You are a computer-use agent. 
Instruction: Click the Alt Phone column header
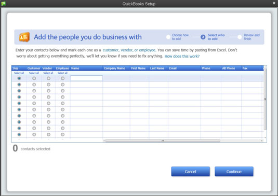231,68
